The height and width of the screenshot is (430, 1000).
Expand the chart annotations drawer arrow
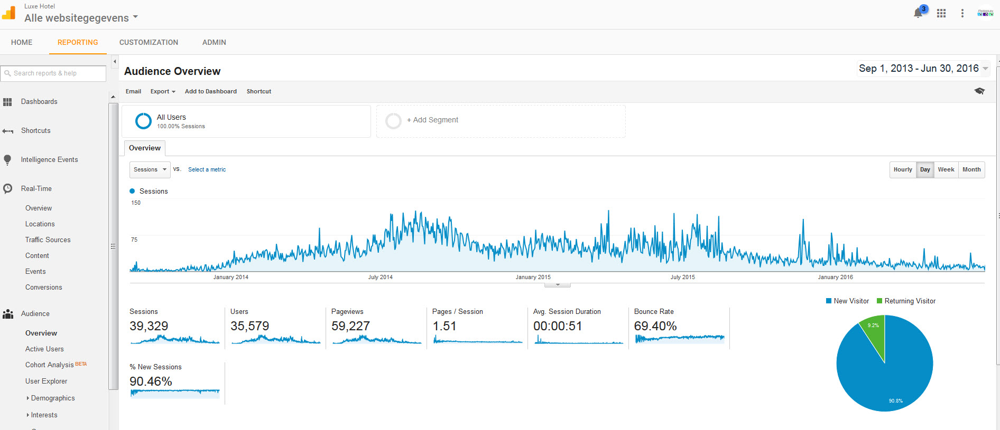click(x=558, y=285)
